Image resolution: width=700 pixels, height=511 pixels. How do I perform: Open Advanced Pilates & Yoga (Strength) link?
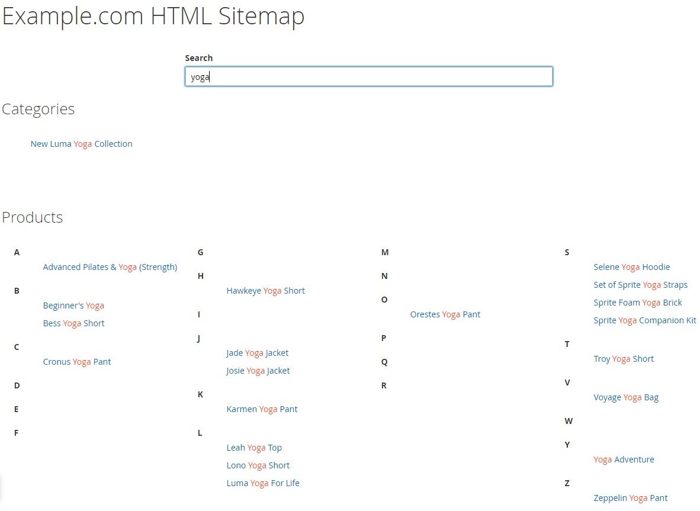click(110, 267)
